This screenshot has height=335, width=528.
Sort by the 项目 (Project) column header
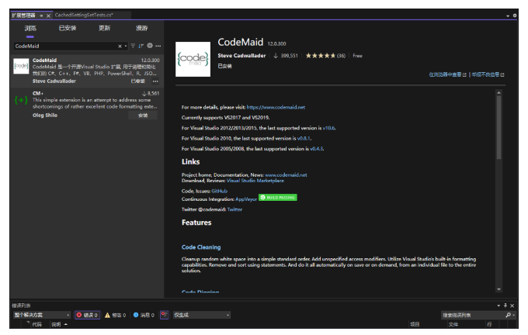point(415,325)
